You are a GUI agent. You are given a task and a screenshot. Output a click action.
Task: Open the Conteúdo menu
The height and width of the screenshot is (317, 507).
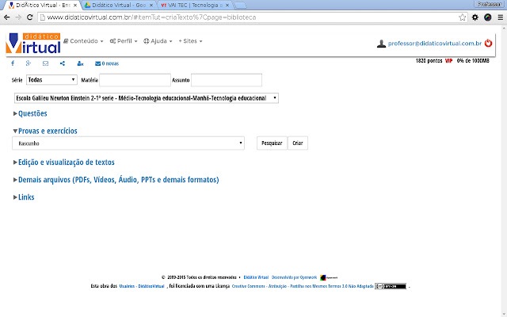[83, 41]
